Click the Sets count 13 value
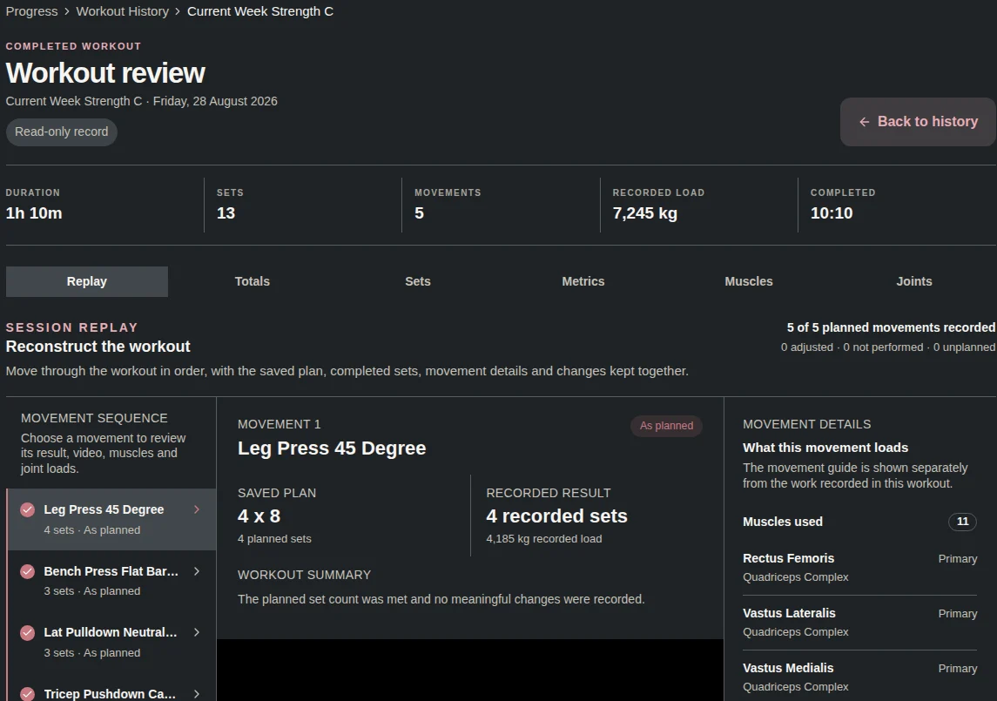Viewport: 997px width, 701px height. pos(226,213)
